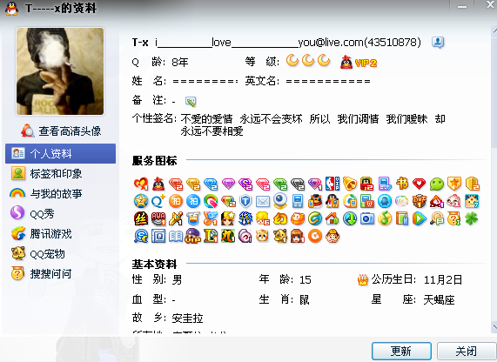Click the red-roof house service icon
Screen dimensions: 497x362
tap(332, 218)
